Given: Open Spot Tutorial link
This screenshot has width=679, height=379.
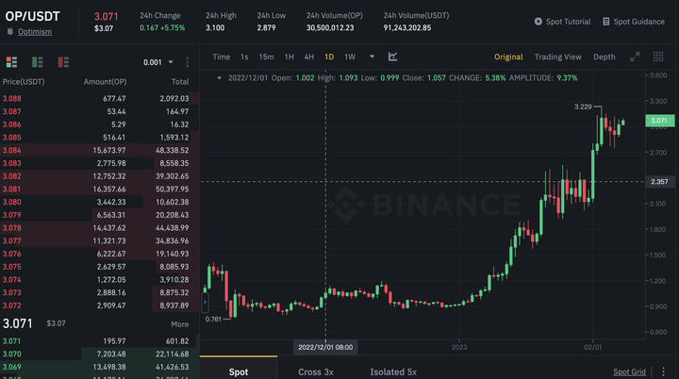Looking at the screenshot, I should [568, 22].
